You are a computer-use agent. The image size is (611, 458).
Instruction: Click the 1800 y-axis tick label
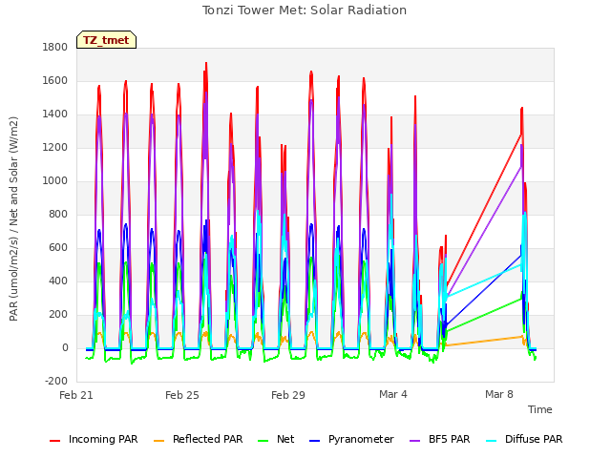pyautogui.click(x=55, y=47)
